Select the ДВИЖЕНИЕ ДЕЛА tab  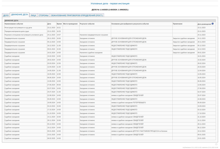19,15
